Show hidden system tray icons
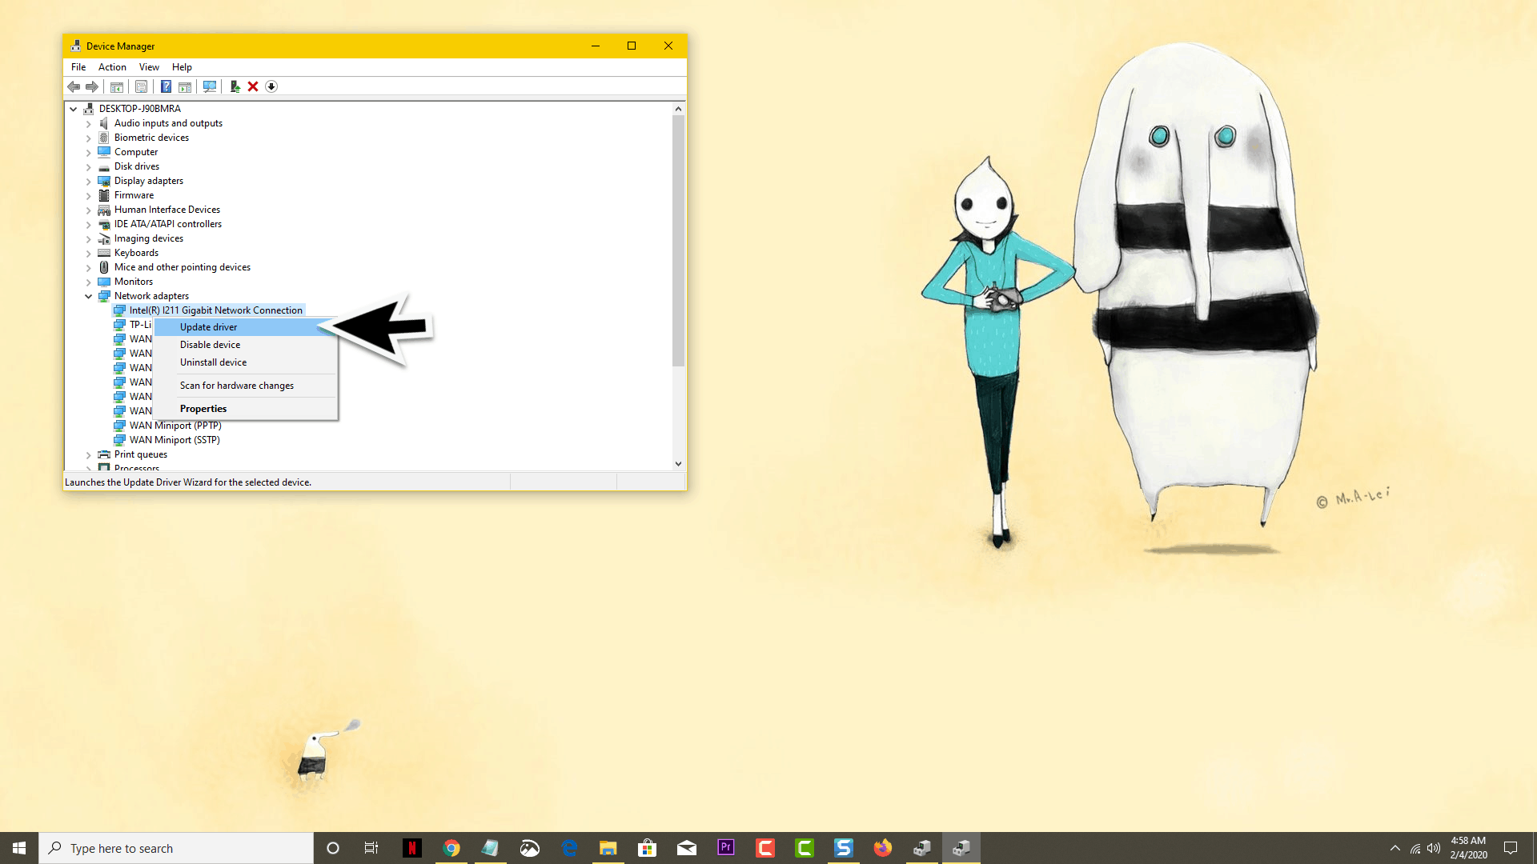Viewport: 1537px width, 864px height. (1395, 848)
